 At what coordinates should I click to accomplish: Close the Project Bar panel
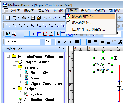(63, 48)
